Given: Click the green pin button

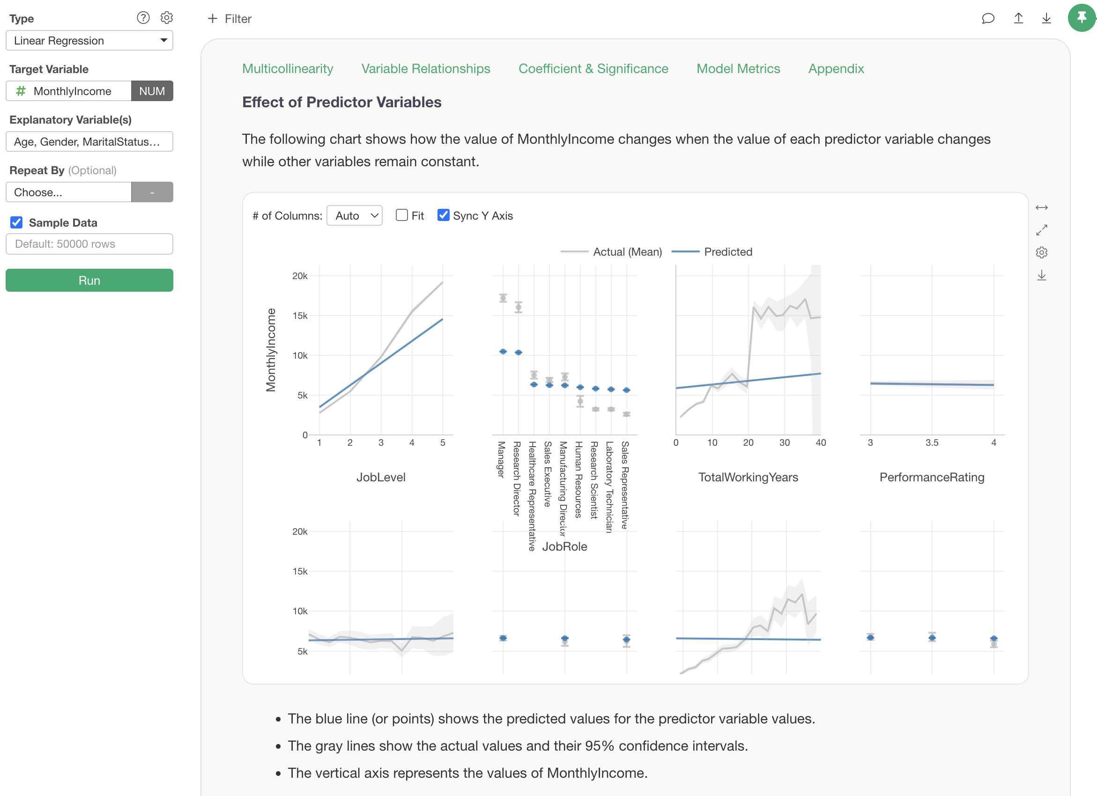Looking at the screenshot, I should (1082, 18).
